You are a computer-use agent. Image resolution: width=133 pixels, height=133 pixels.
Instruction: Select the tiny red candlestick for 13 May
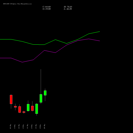coord(24,112)
